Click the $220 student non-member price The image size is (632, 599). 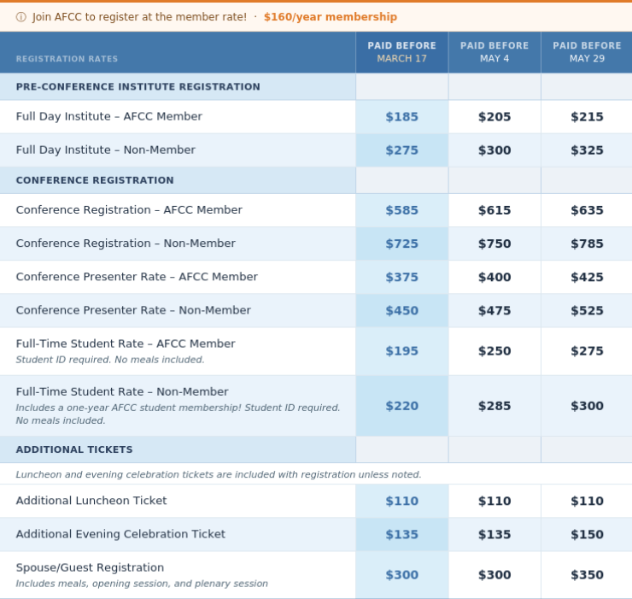pos(401,406)
